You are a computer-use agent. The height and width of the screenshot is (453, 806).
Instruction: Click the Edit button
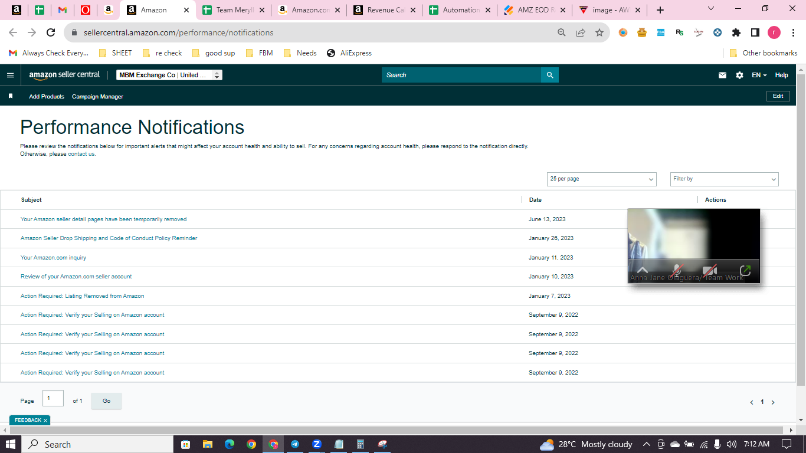778,96
